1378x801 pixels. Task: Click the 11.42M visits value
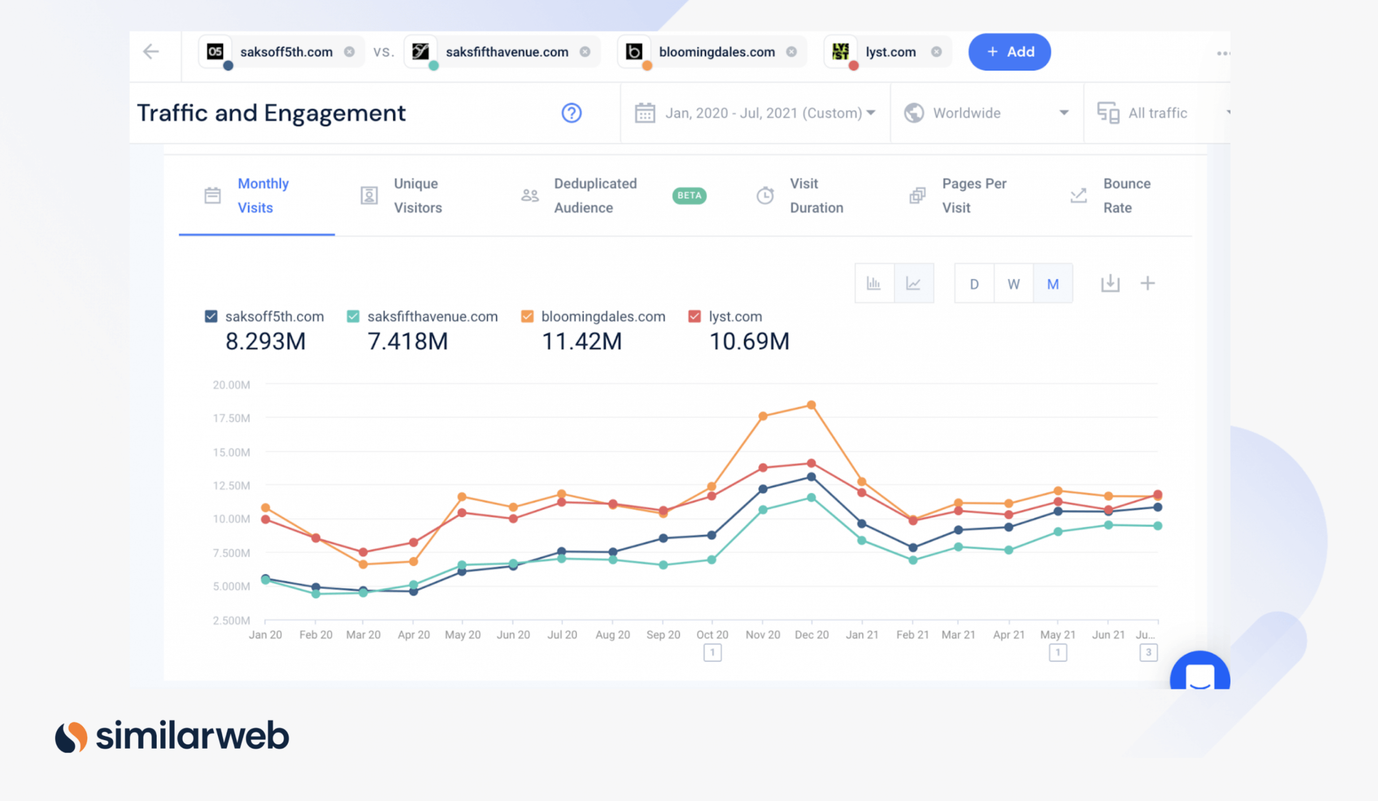pos(582,341)
